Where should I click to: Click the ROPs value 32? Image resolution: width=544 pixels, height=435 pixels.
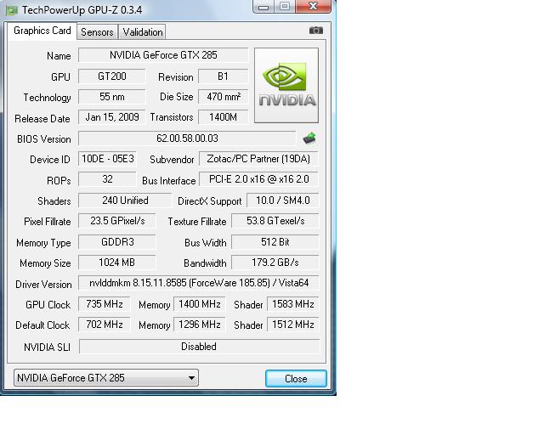(108, 179)
